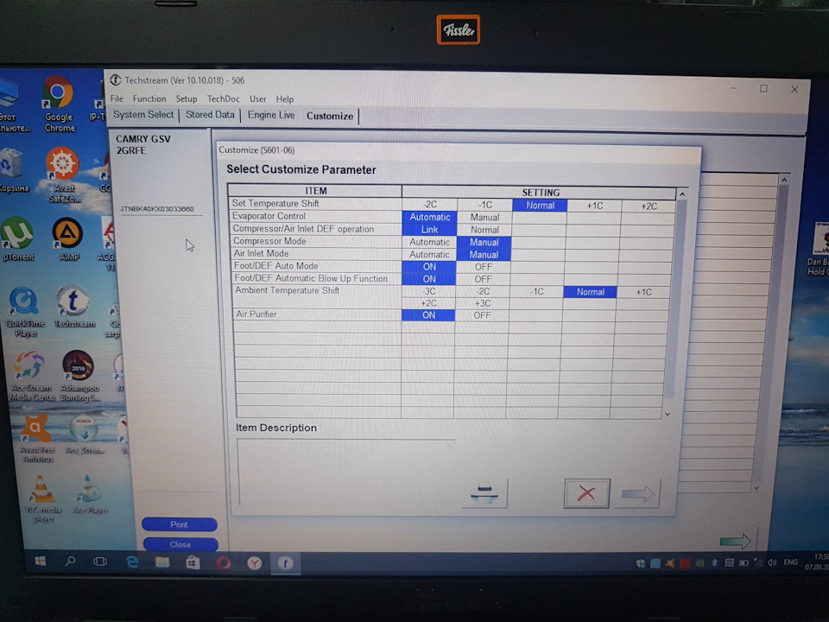Open Microsoft Store from taskbar
Screen dimensions: 829x622
[193, 562]
